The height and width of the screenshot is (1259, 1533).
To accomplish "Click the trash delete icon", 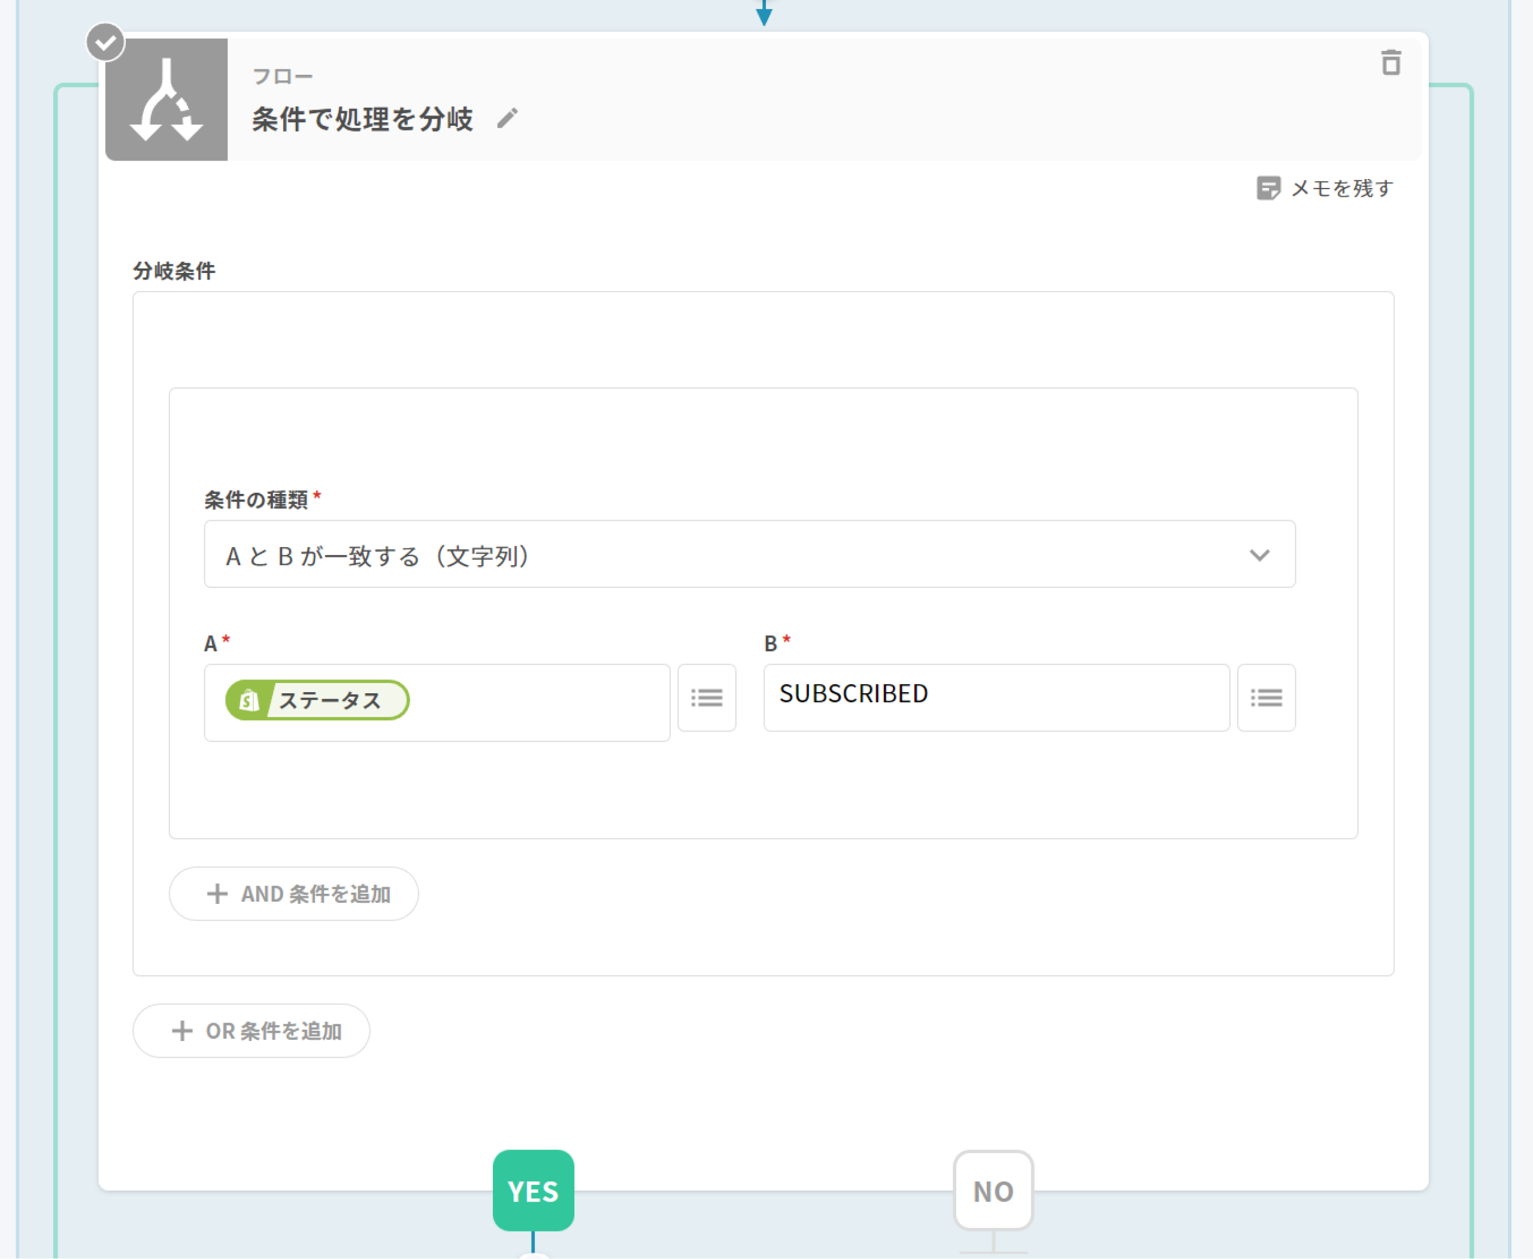I will pyautogui.click(x=1390, y=63).
